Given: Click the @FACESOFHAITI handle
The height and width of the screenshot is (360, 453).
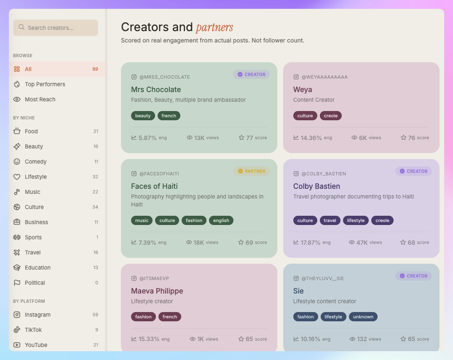Looking at the screenshot, I should (x=159, y=174).
